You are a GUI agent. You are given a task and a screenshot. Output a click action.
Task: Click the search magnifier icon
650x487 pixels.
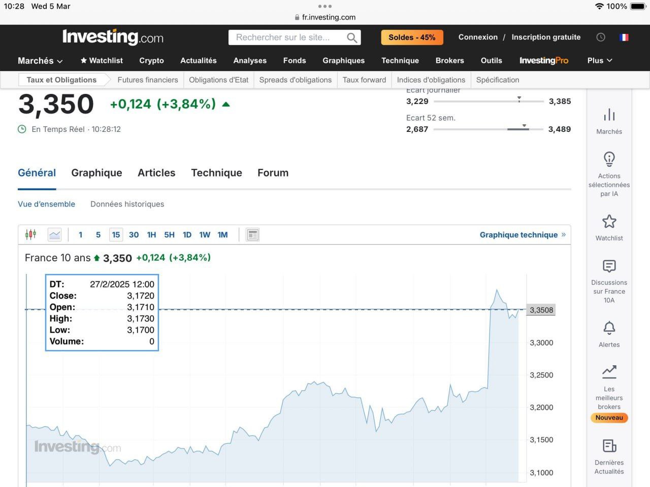pos(351,38)
